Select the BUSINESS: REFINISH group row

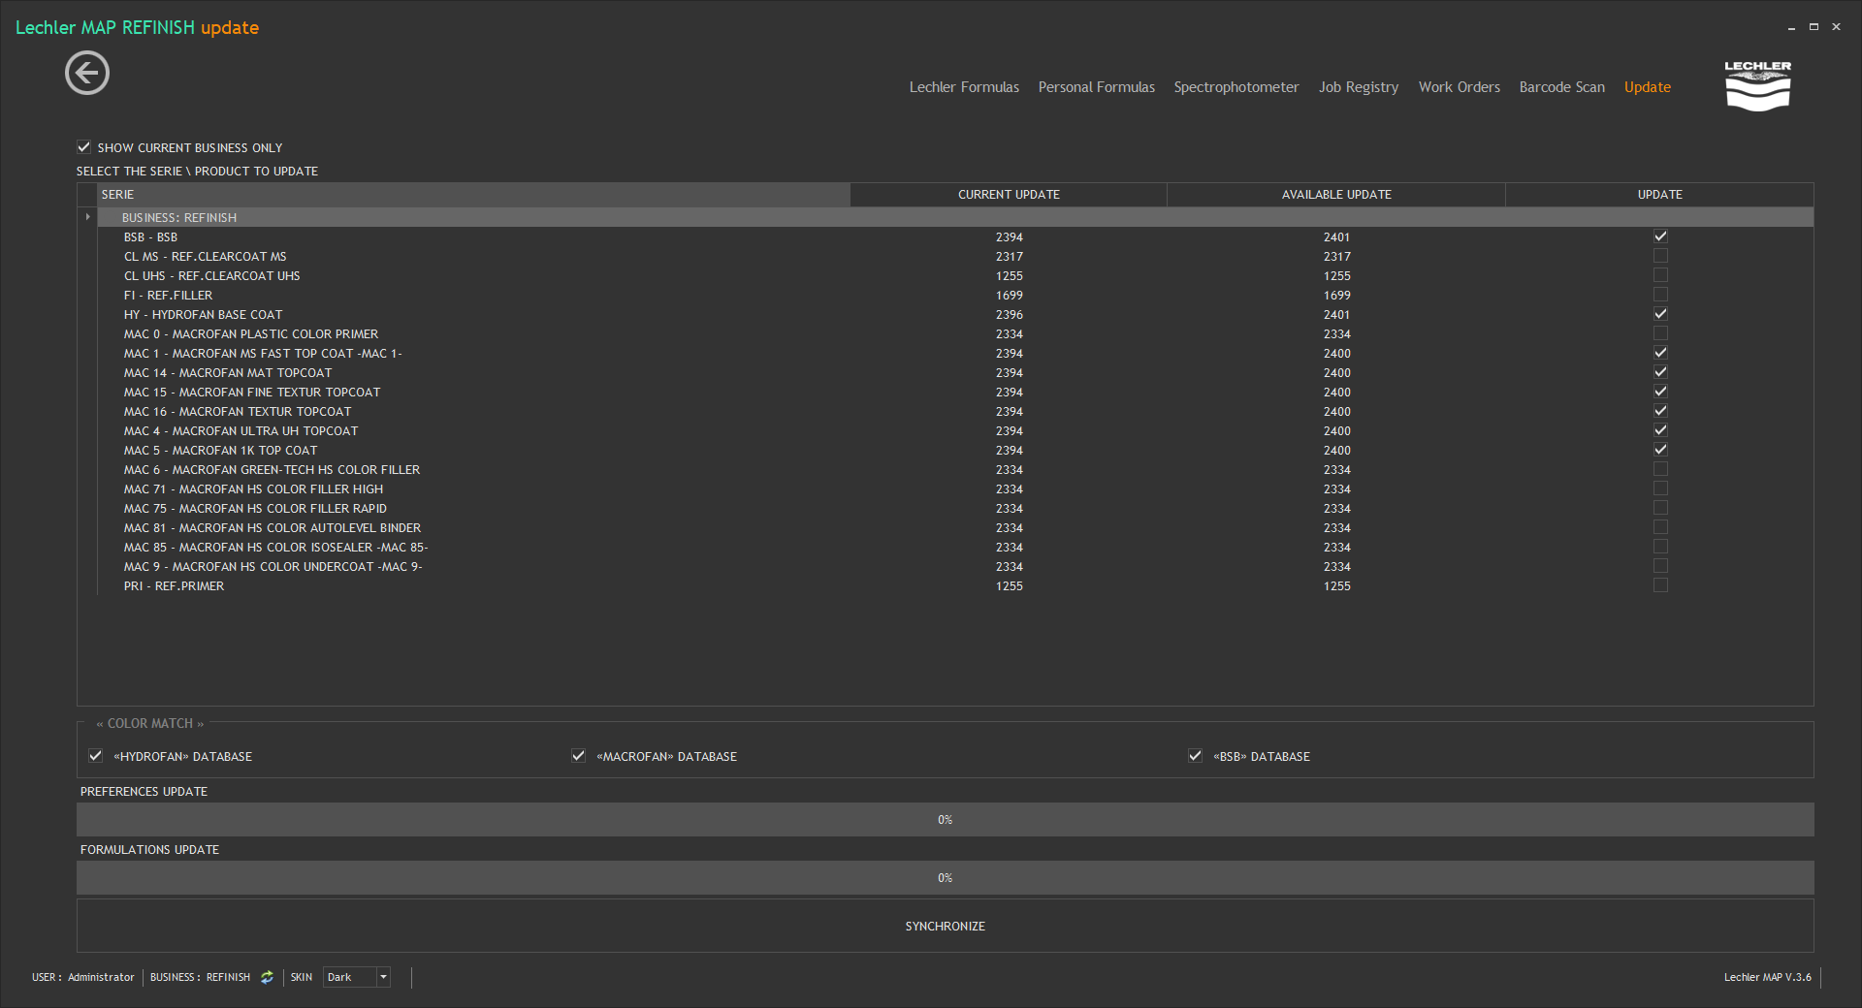tap(955, 217)
